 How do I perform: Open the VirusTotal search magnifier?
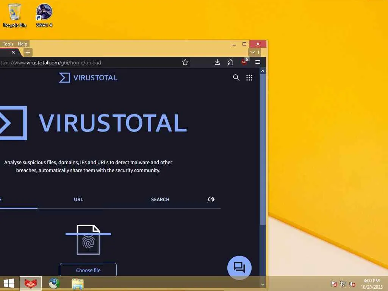[x=236, y=78]
